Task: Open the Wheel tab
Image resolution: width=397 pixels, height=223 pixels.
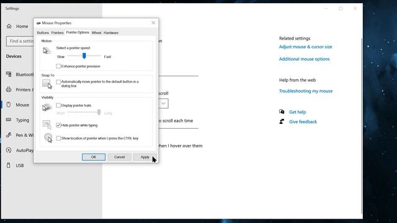Action: pyautogui.click(x=97, y=33)
